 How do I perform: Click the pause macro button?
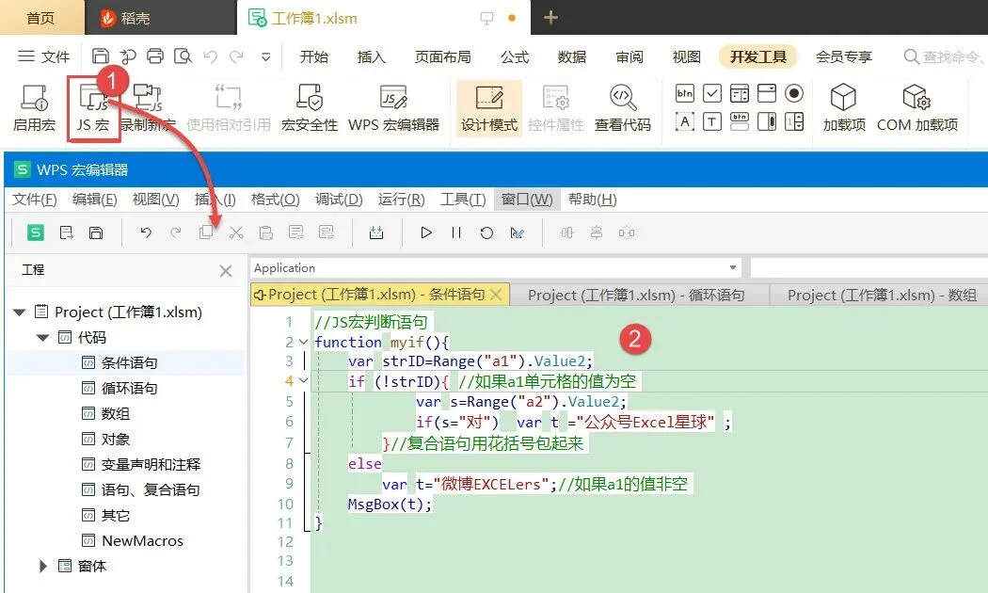tap(456, 232)
